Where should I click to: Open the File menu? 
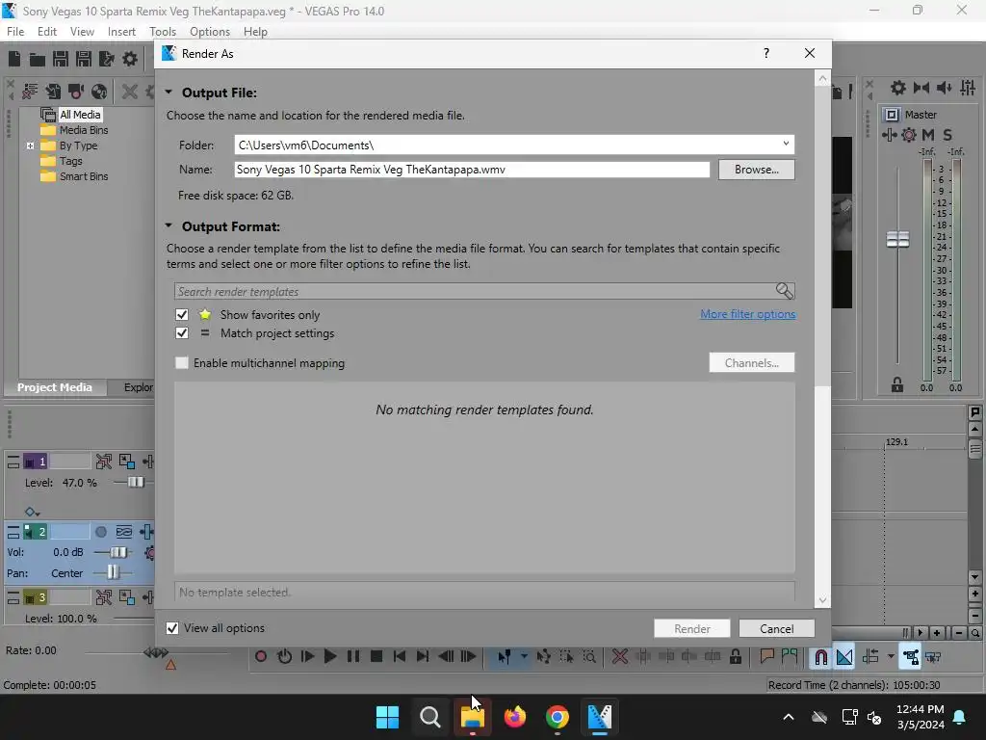tap(15, 32)
